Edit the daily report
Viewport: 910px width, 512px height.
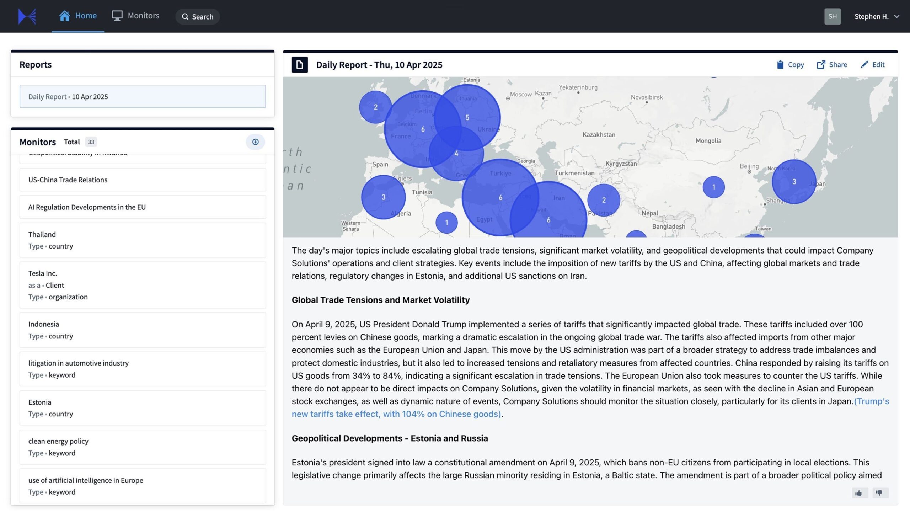point(873,65)
